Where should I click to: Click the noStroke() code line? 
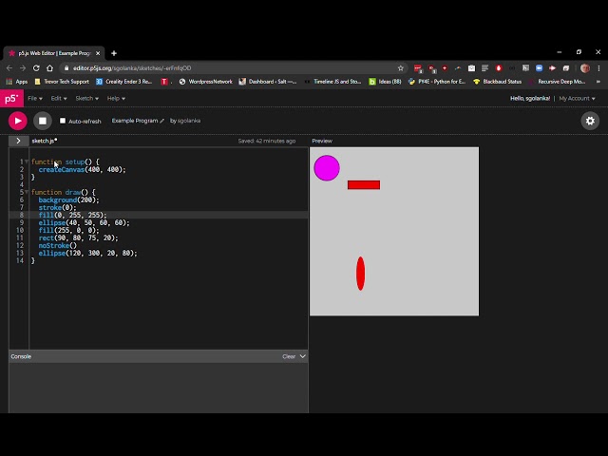coord(57,245)
